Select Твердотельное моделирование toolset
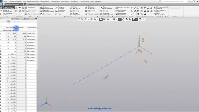Viewport: 199px width, 112px height. click(7, 8)
